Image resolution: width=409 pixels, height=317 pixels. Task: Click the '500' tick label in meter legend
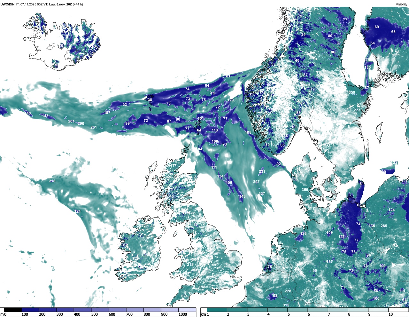tap(94, 314)
